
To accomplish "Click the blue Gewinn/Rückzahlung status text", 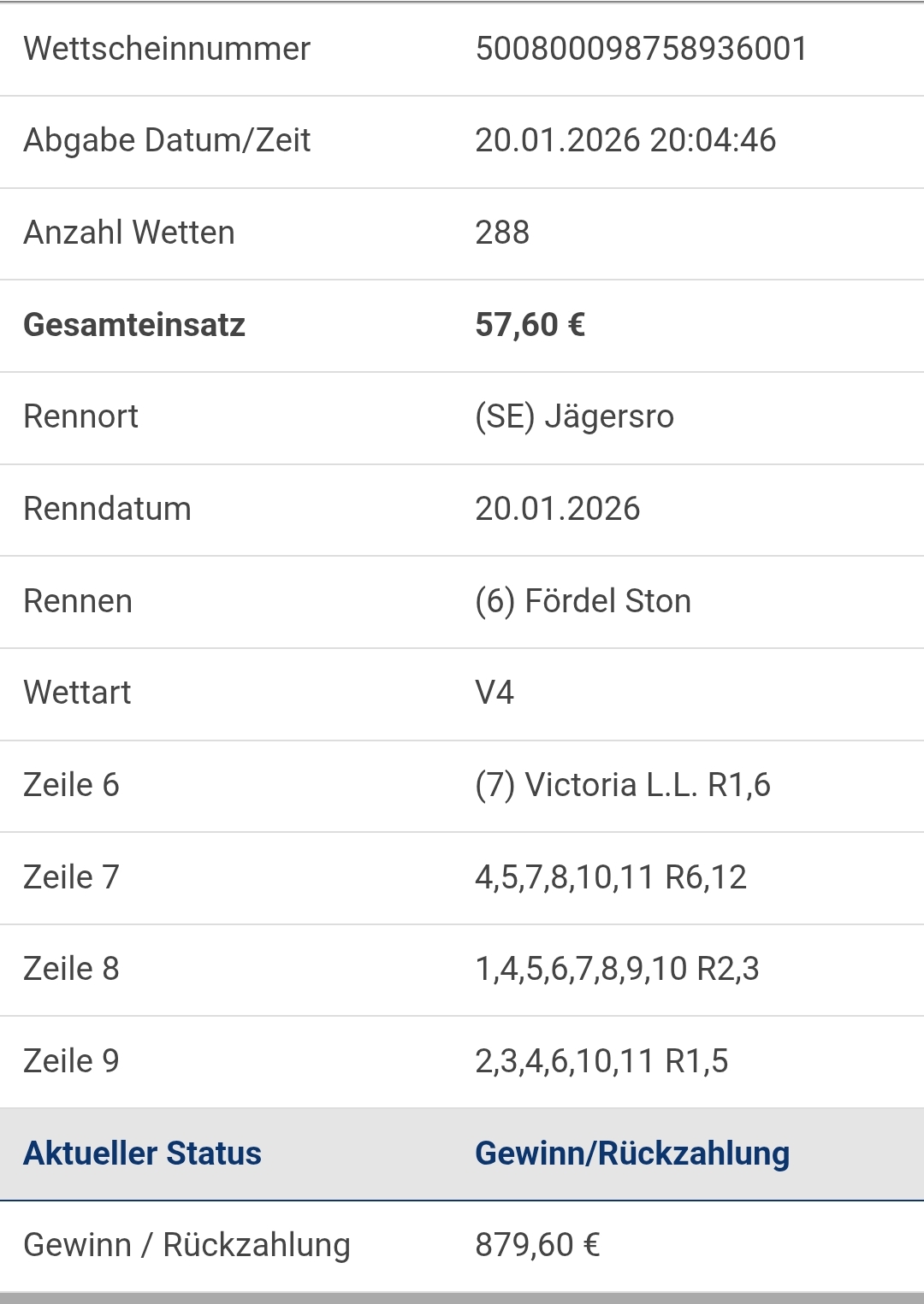I will click(632, 1154).
